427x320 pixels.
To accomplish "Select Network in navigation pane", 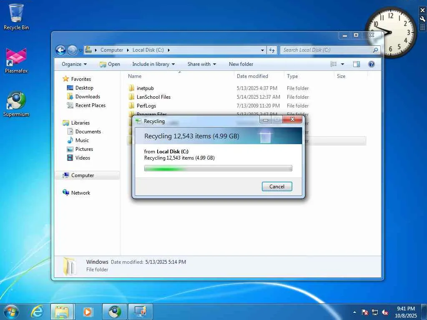I will pos(80,192).
